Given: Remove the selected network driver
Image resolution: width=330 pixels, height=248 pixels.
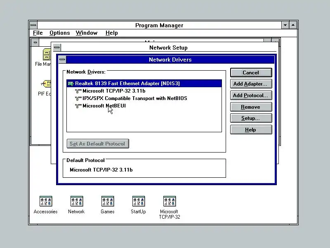Looking at the screenshot, I should 251,107.
